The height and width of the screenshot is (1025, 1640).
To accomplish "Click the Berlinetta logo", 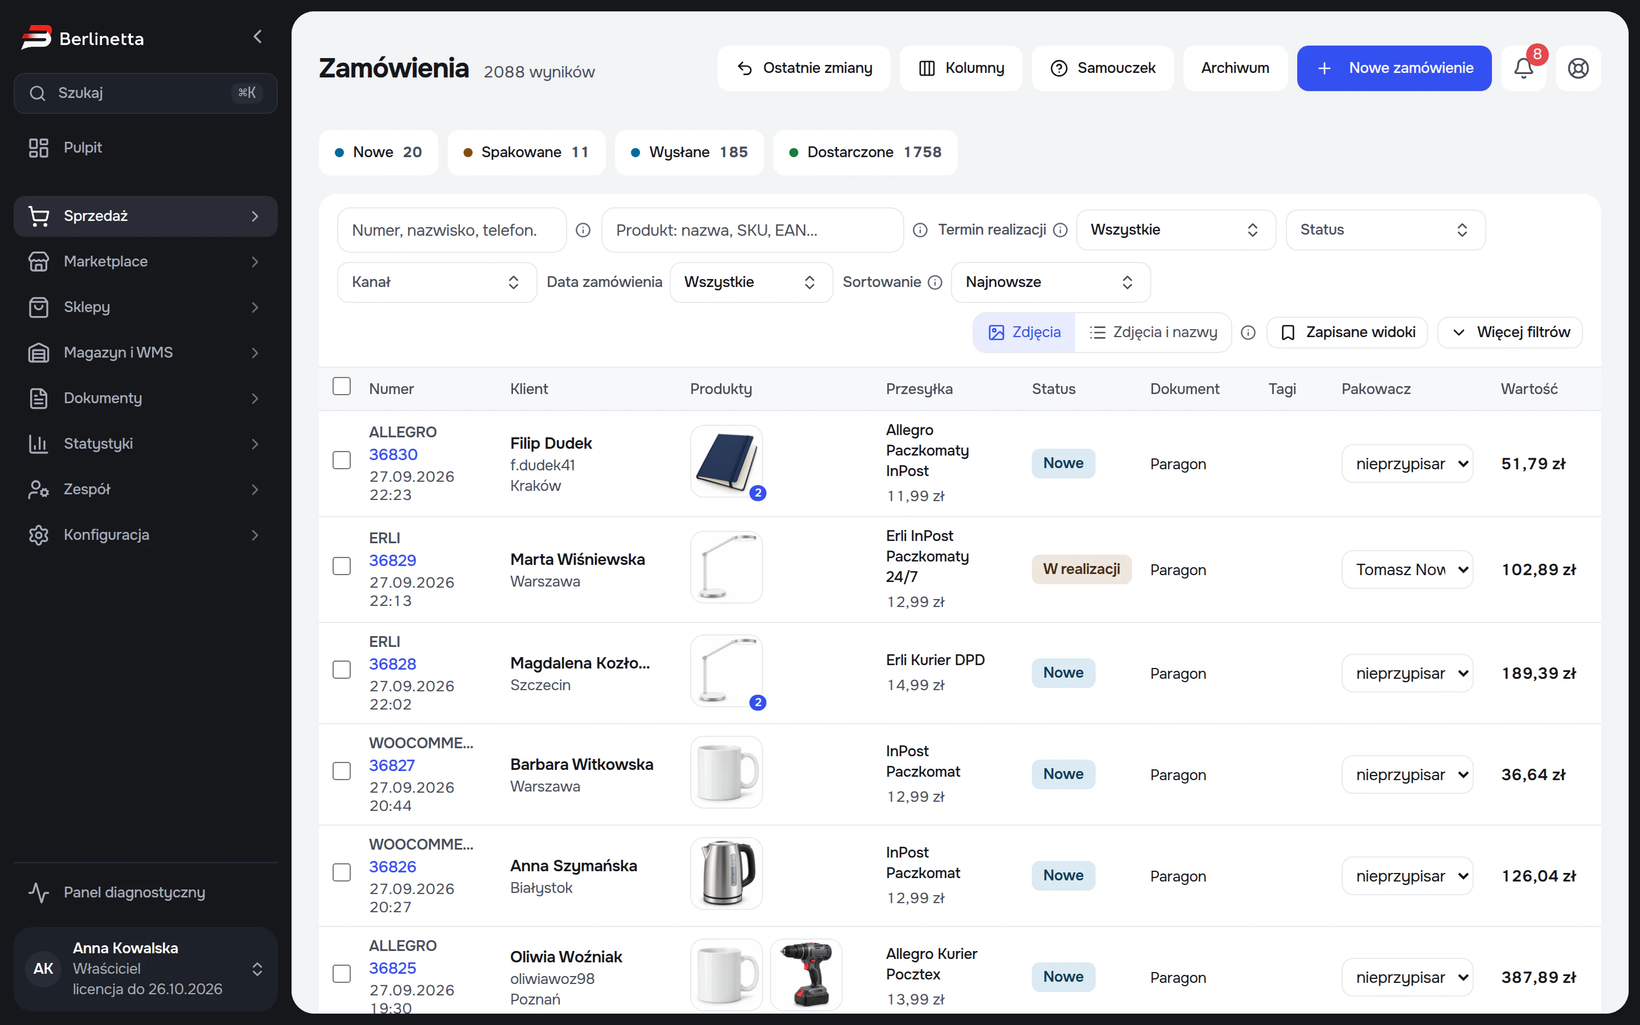I will (83, 38).
